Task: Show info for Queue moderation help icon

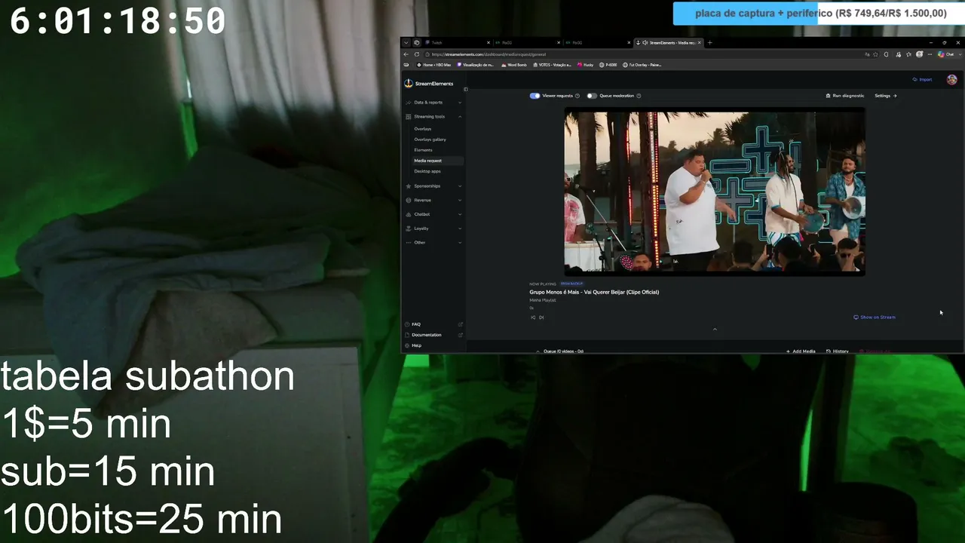Action: pyautogui.click(x=639, y=96)
